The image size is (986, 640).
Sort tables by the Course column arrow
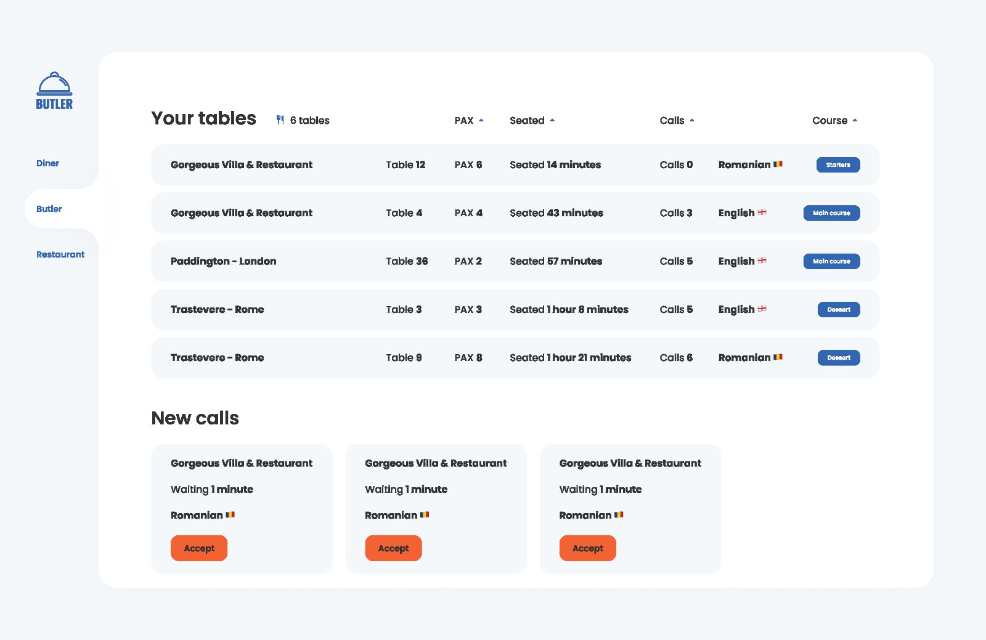(855, 120)
